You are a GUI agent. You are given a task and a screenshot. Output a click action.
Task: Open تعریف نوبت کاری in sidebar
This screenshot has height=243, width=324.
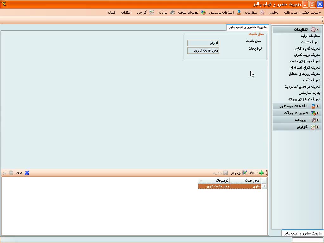pyautogui.click(x=307, y=55)
